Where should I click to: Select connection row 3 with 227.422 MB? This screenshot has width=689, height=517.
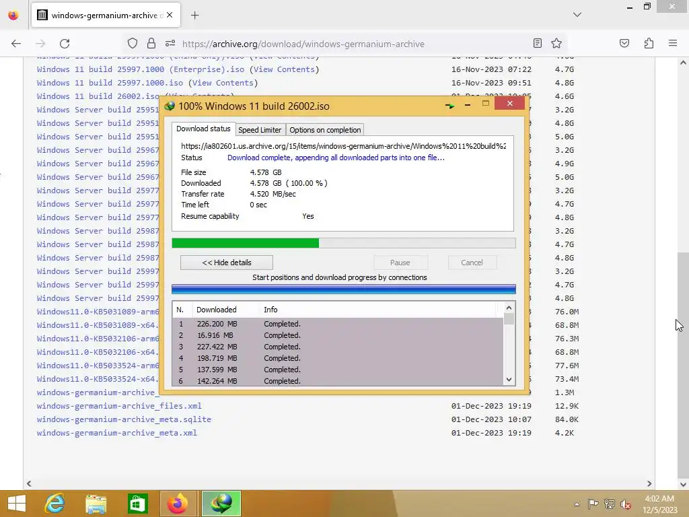pyautogui.click(x=338, y=347)
